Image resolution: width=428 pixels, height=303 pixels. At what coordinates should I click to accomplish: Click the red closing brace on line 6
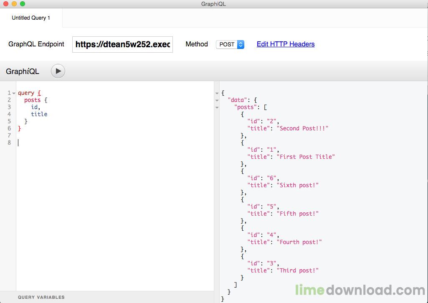pos(19,128)
